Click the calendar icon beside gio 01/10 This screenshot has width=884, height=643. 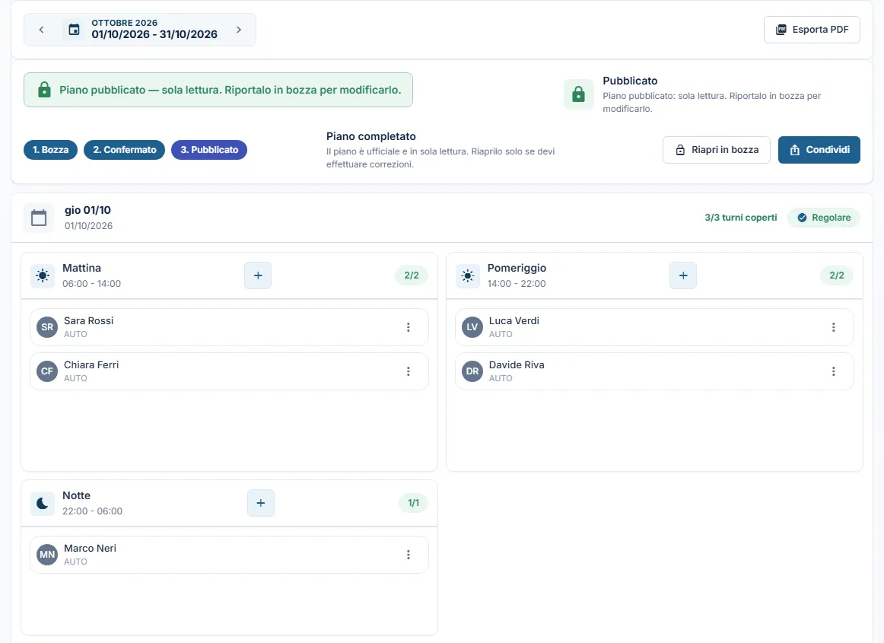[39, 218]
